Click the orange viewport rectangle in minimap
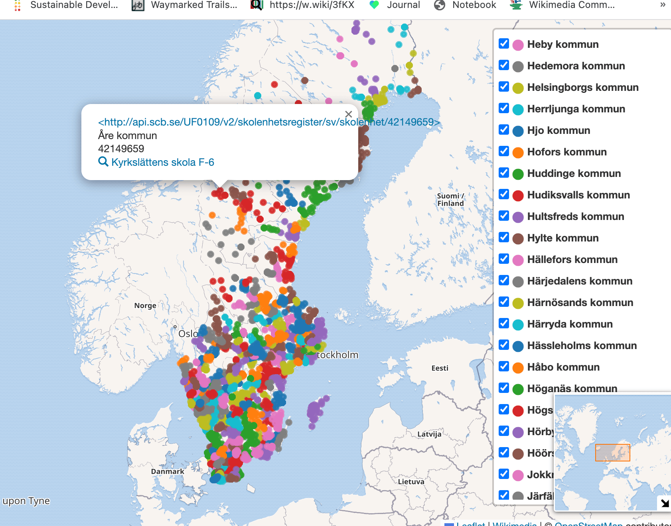The width and height of the screenshot is (671, 526). (x=612, y=453)
